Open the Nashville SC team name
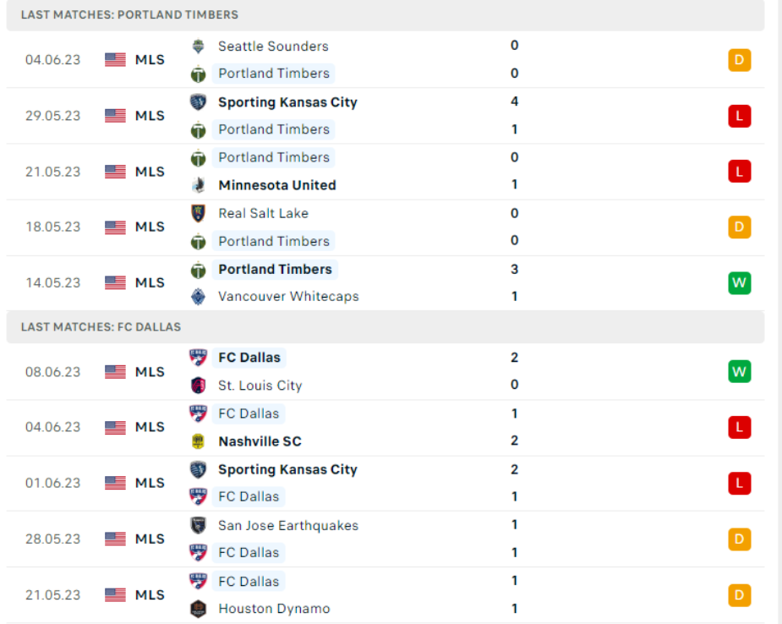Image resolution: width=782 pixels, height=624 pixels. 260,441
